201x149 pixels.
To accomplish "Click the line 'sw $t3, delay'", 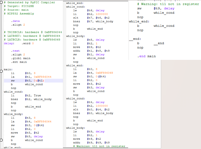I will click(89, 87).
